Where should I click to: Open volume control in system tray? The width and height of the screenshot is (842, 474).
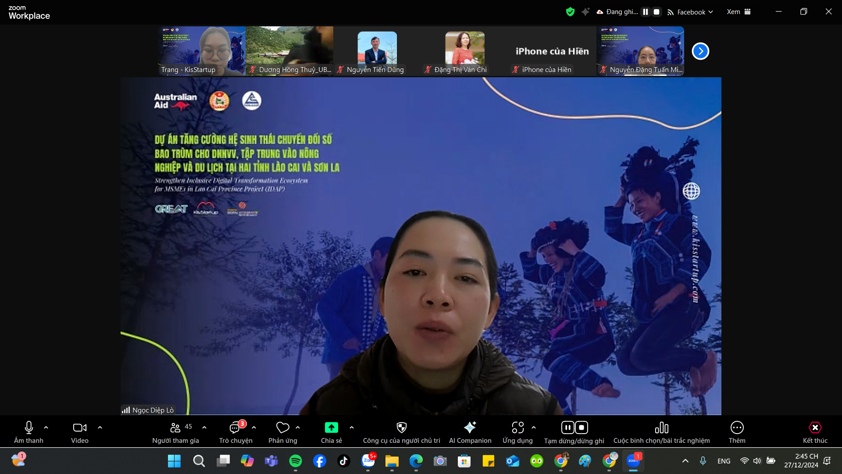coord(757,461)
